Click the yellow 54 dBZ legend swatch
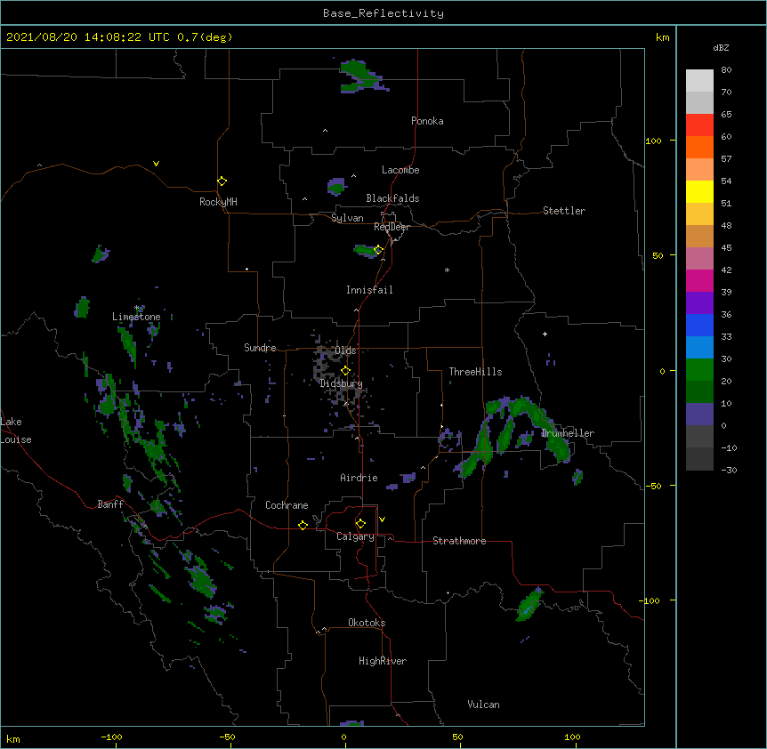The width and height of the screenshot is (767, 749). click(699, 192)
